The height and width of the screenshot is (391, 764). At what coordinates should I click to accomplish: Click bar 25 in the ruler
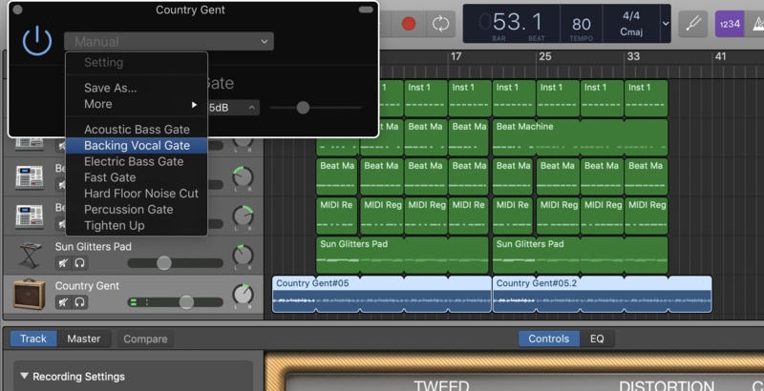pyautogui.click(x=545, y=56)
